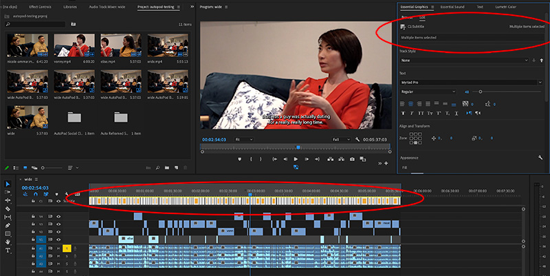Open comparison view button
550x276 pixels.
point(363,159)
